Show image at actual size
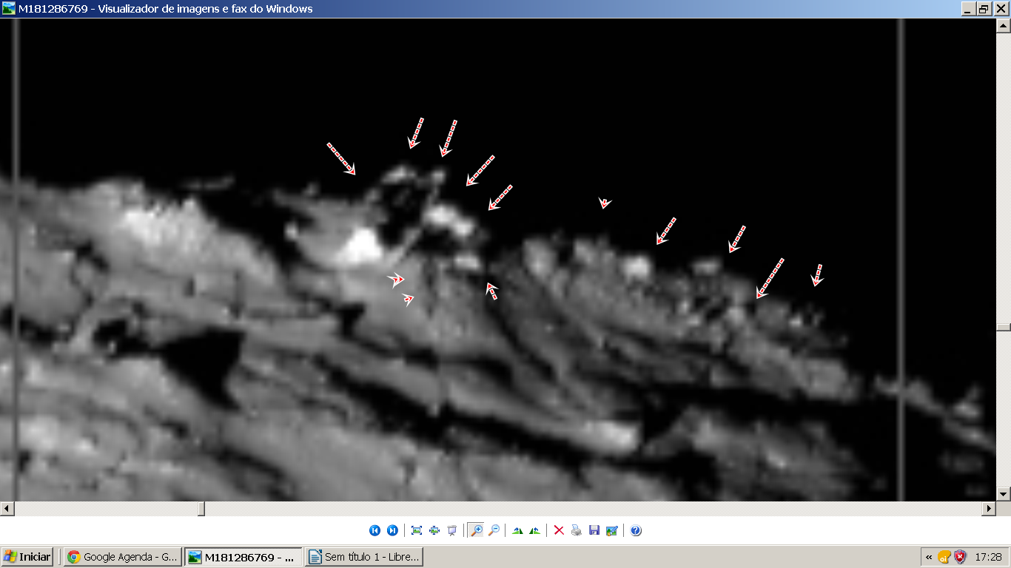 pyautogui.click(x=434, y=530)
